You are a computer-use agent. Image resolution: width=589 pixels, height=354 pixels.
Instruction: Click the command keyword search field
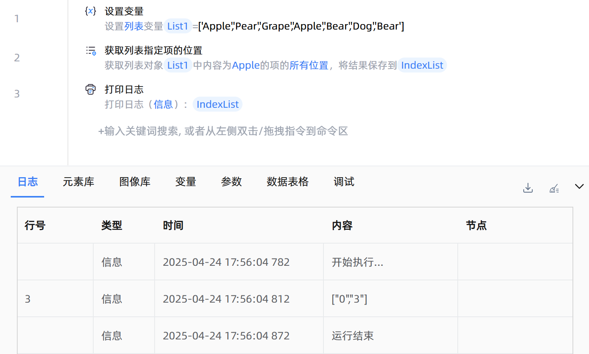click(x=223, y=131)
